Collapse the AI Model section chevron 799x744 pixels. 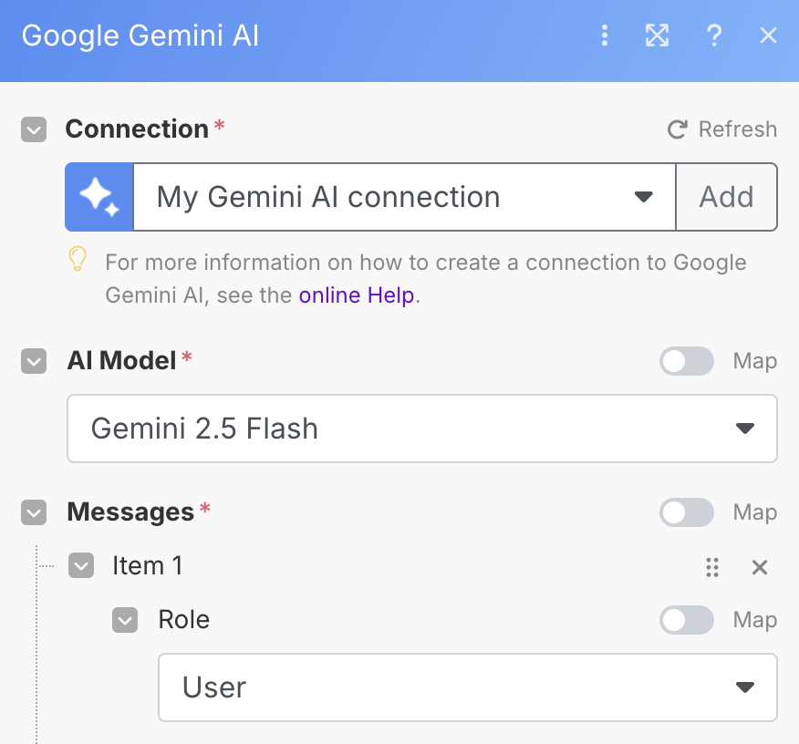pyautogui.click(x=34, y=361)
